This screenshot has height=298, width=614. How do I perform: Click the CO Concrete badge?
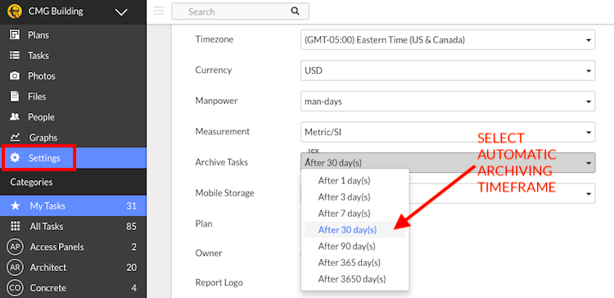[15, 288]
